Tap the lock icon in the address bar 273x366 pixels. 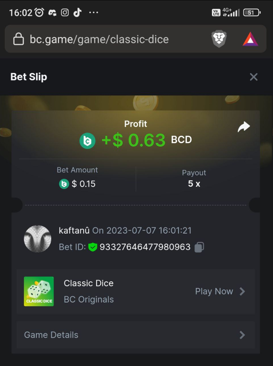(x=19, y=39)
